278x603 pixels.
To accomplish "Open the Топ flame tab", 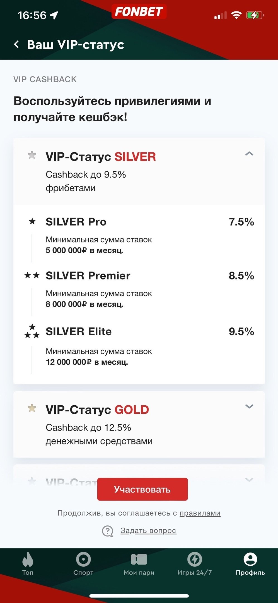I will [x=28, y=559].
